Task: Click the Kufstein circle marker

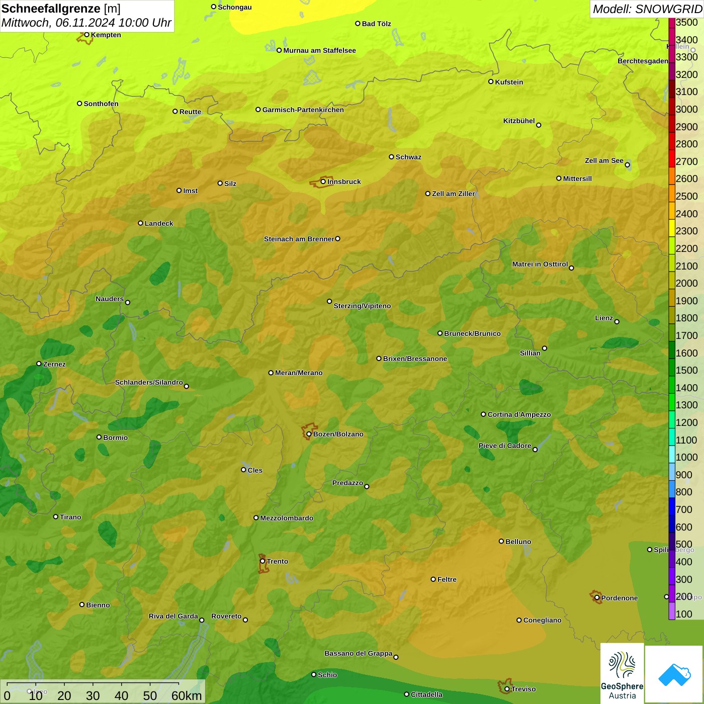Action: [491, 81]
